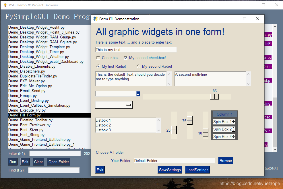Click the Spin Box 2 stepper arrows
The image size is (283, 189).
pos(233,129)
